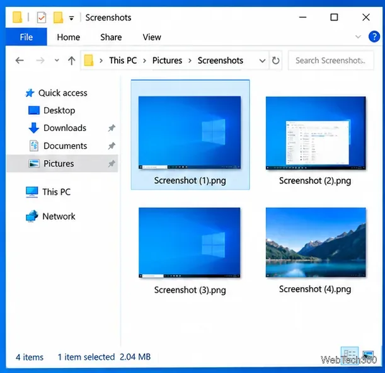Minimize the Screenshots window

coord(302,17)
